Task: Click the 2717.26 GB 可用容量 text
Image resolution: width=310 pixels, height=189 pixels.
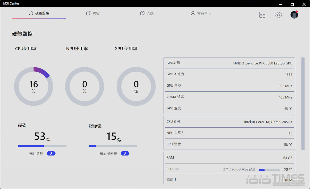Action: [239, 169]
